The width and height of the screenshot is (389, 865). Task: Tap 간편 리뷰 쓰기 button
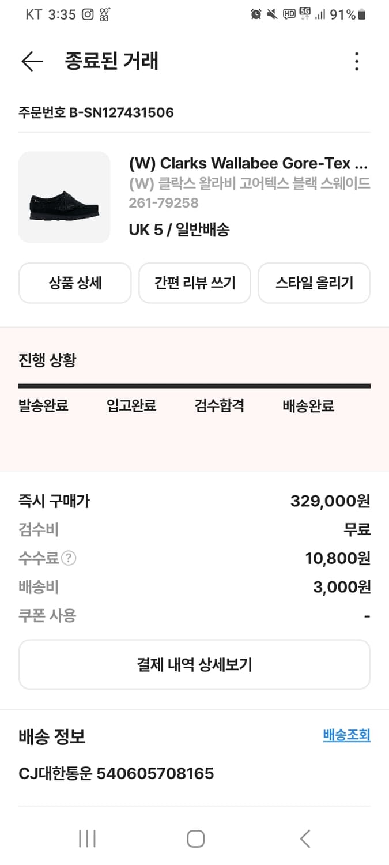[195, 283]
